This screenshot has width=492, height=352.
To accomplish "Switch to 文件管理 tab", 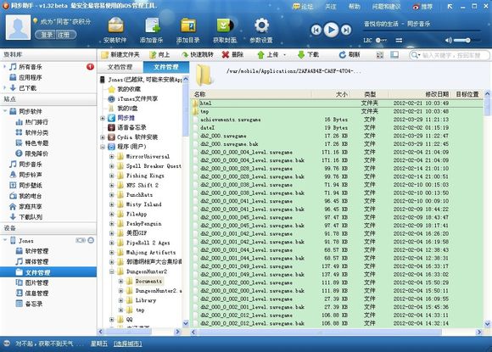I will tap(166, 67).
